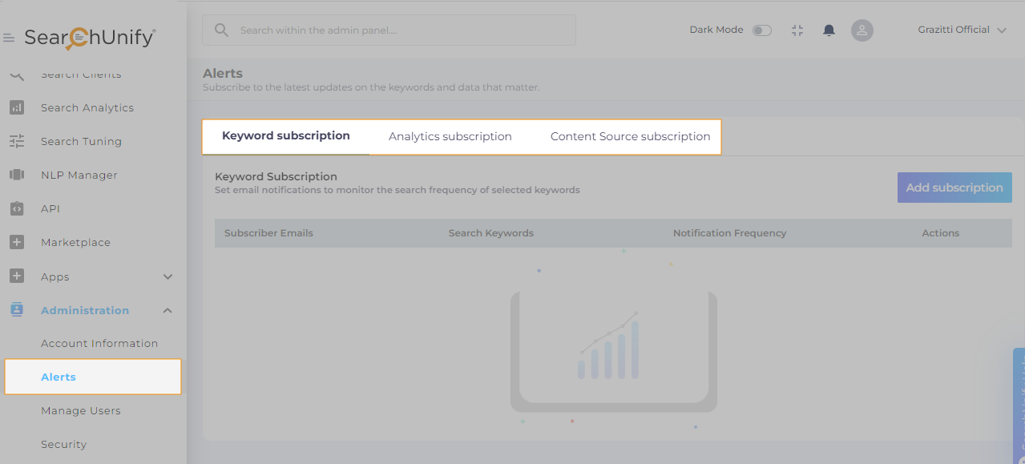Click the hamburger menu icon beside logo
Image resolution: width=1025 pixels, height=464 pixels.
point(9,38)
